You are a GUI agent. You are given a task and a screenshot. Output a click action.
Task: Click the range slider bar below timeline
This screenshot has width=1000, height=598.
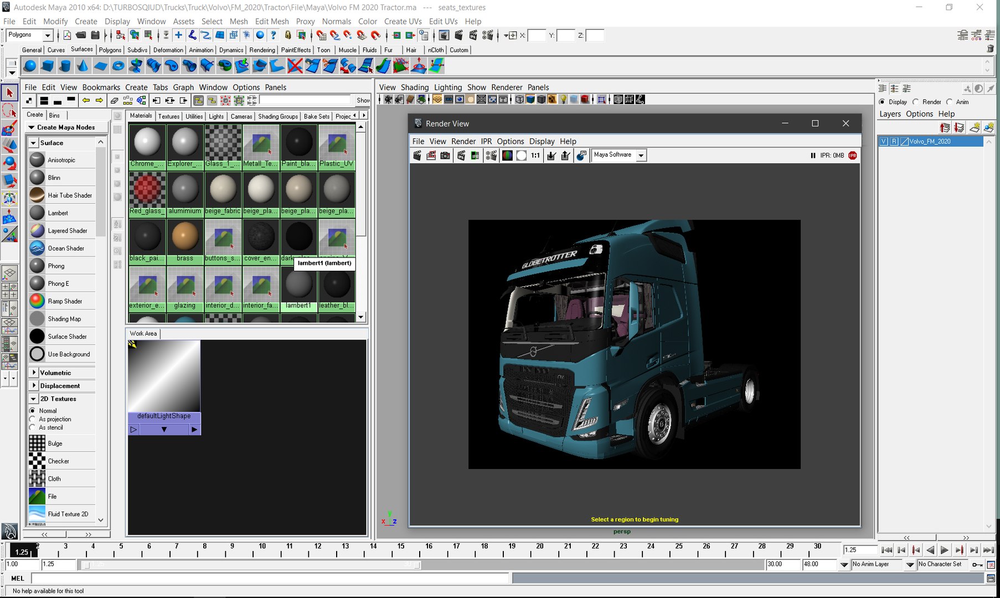[251, 565]
